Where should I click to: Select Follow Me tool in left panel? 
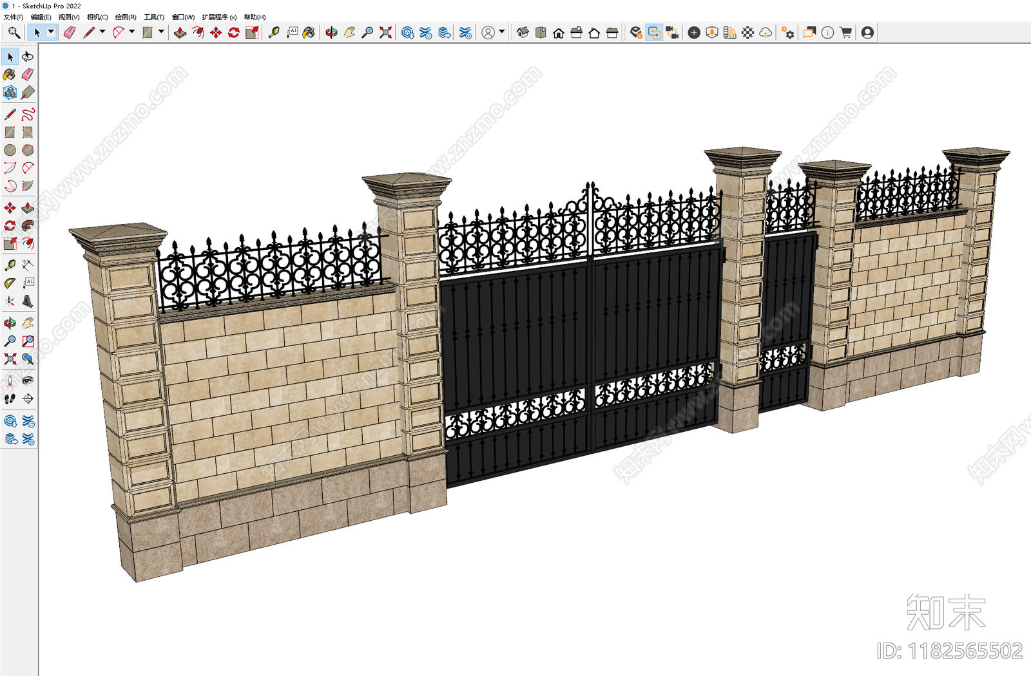click(x=28, y=225)
